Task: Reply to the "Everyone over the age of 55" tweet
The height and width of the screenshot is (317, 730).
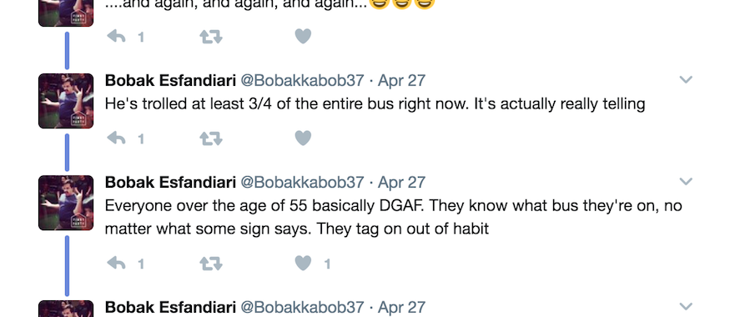Action: pos(117,264)
